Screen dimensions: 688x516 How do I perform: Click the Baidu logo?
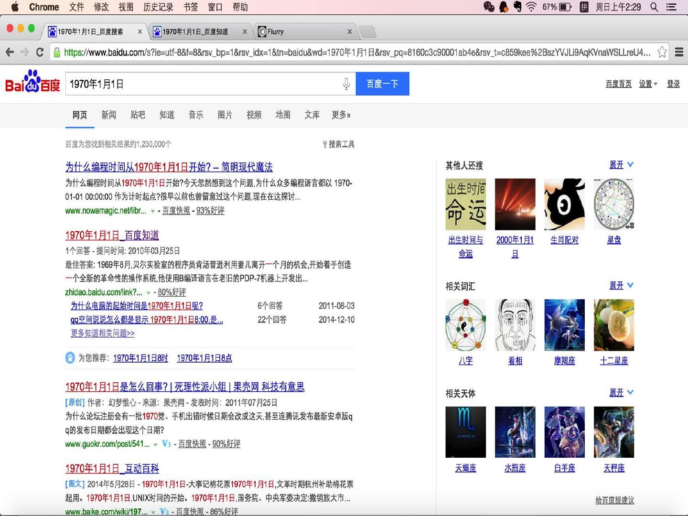(32, 82)
